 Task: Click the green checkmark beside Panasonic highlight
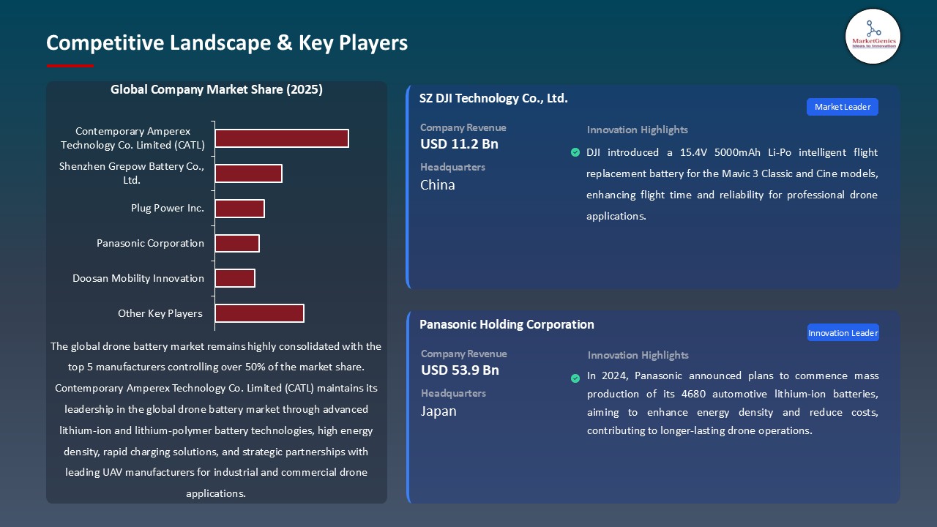[x=575, y=378]
